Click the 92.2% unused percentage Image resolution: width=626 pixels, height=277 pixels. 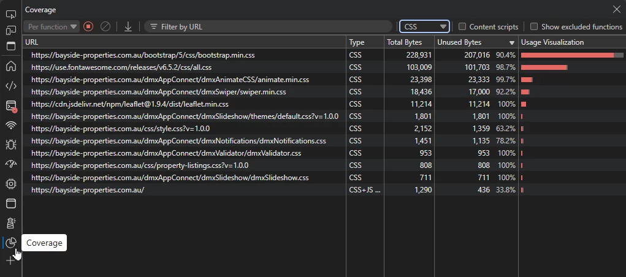click(505, 92)
